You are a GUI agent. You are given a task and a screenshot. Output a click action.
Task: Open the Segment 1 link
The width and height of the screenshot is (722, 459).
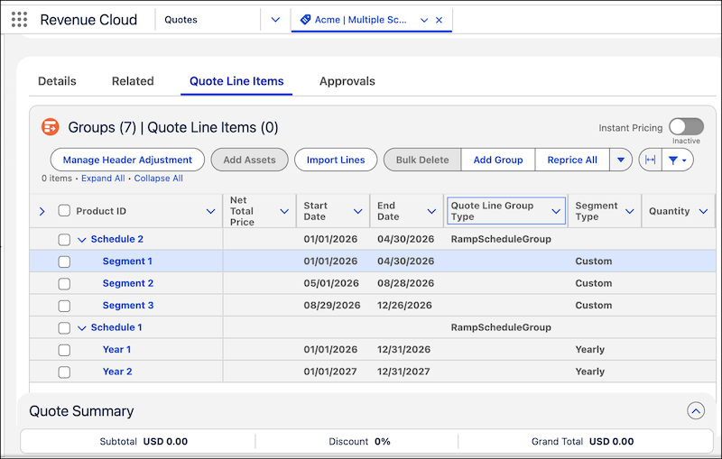pos(127,262)
